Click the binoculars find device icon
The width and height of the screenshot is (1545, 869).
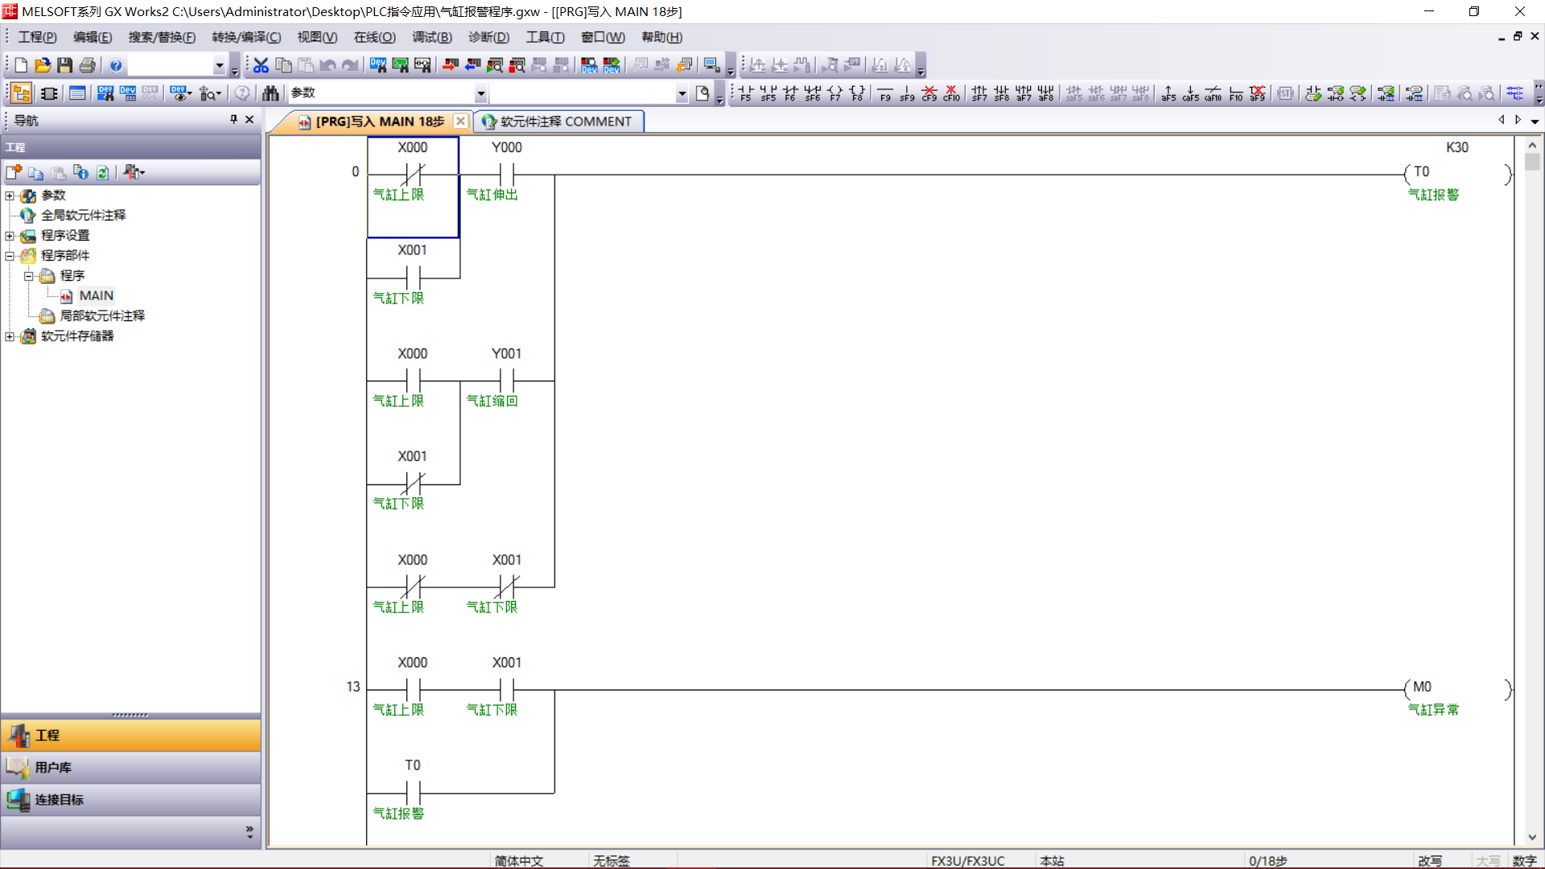(270, 93)
